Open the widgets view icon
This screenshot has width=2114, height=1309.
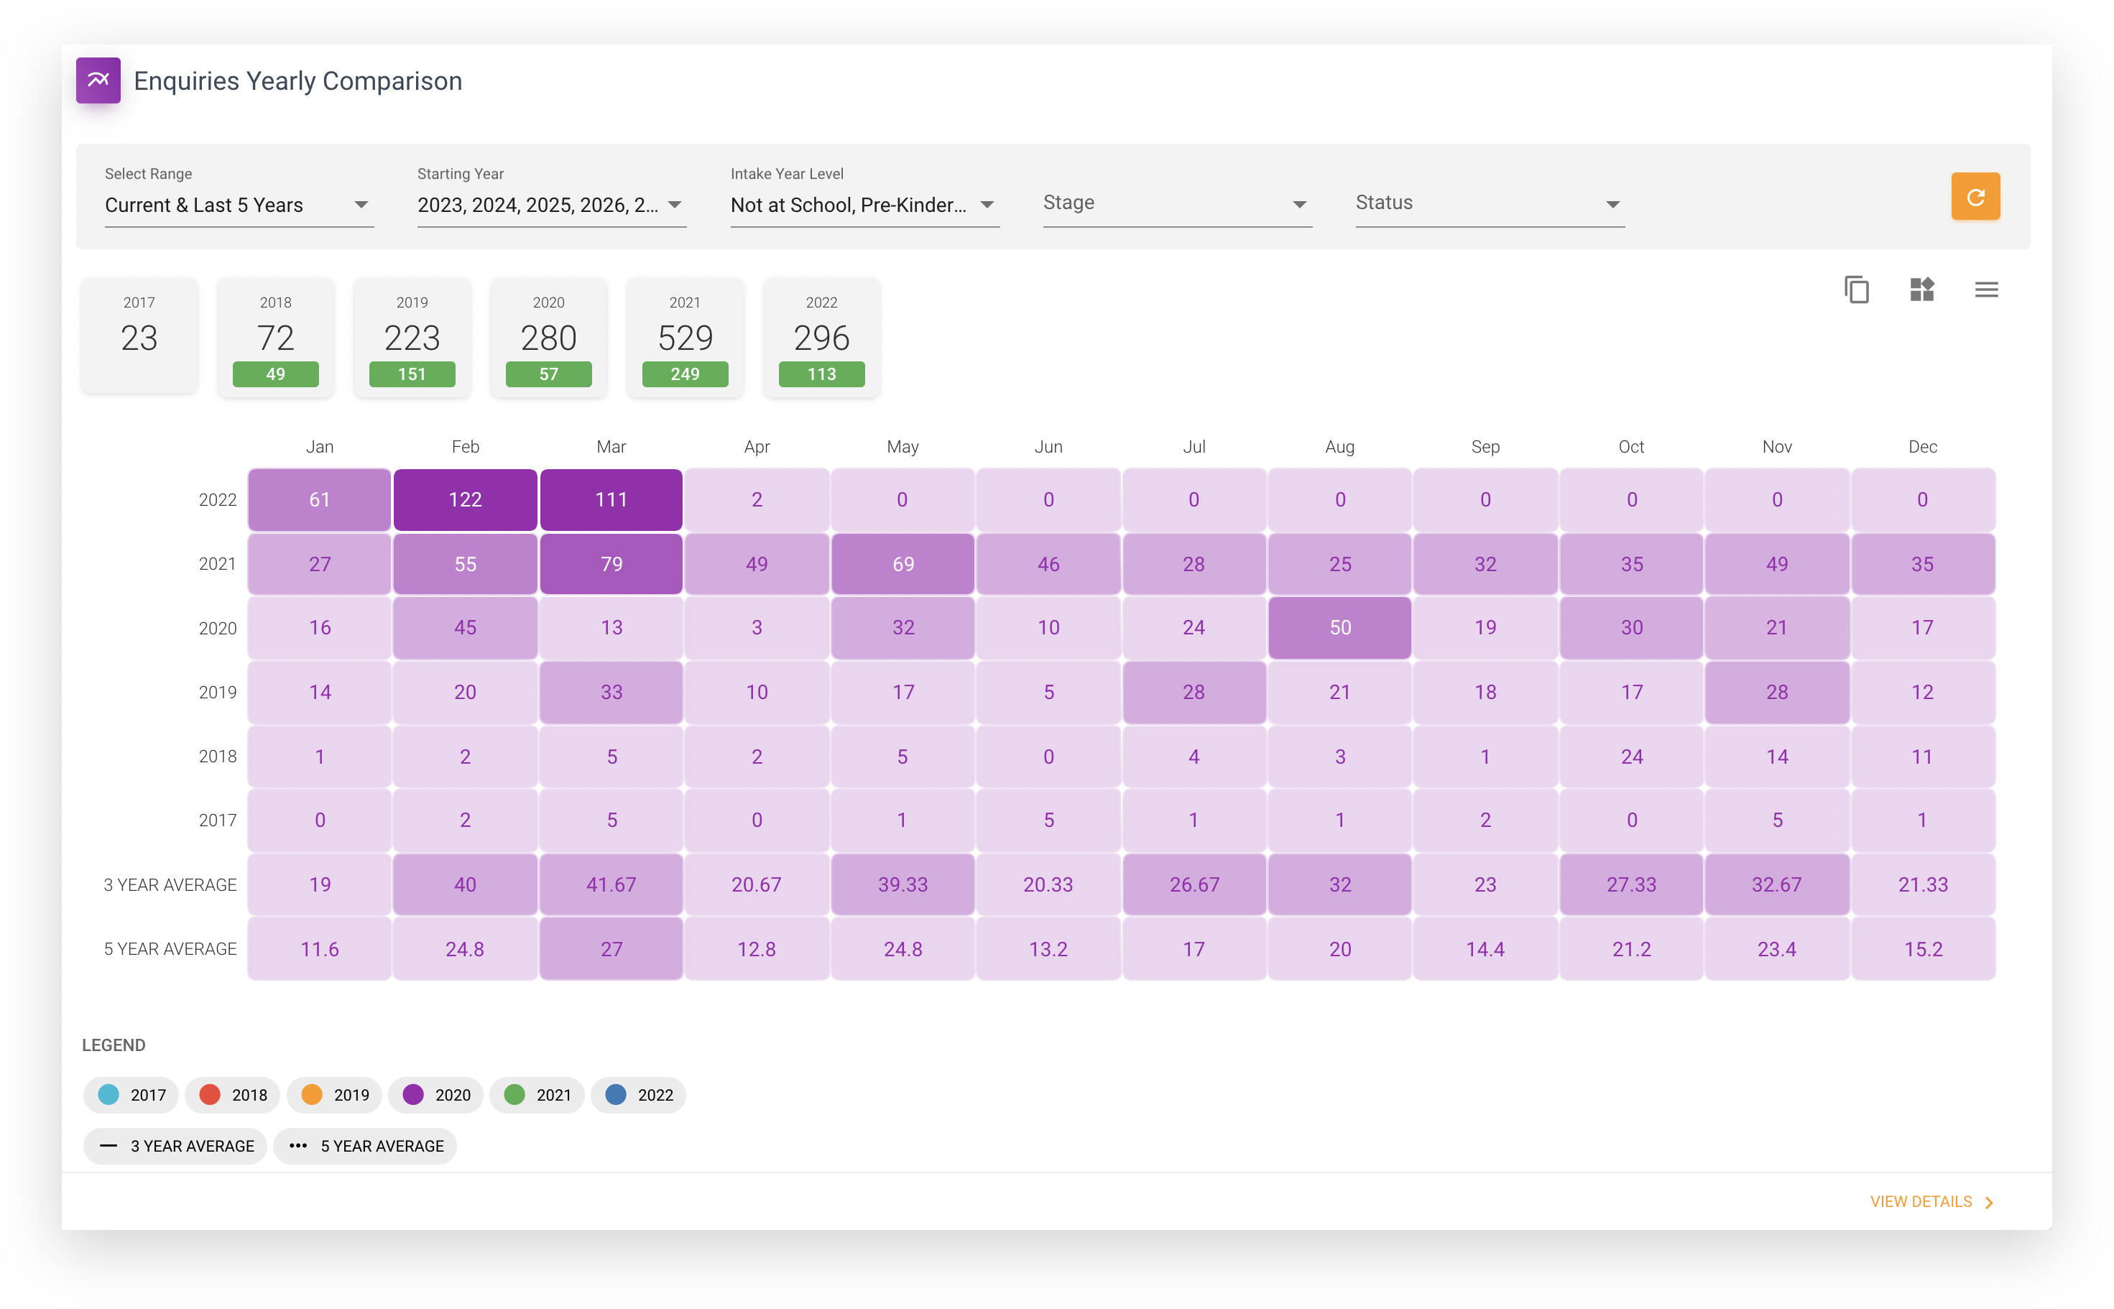pyautogui.click(x=1922, y=289)
